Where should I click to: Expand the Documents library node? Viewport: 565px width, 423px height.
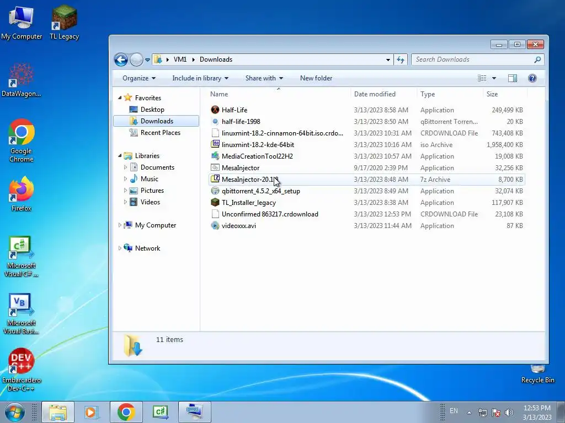click(125, 167)
